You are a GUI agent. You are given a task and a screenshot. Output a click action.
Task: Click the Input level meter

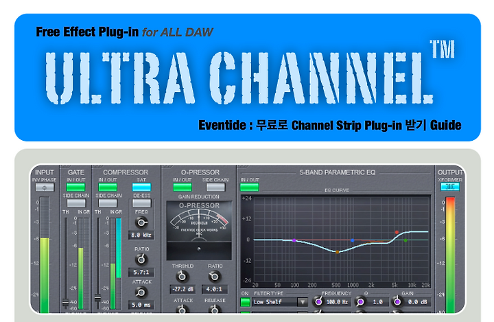(x=45, y=255)
